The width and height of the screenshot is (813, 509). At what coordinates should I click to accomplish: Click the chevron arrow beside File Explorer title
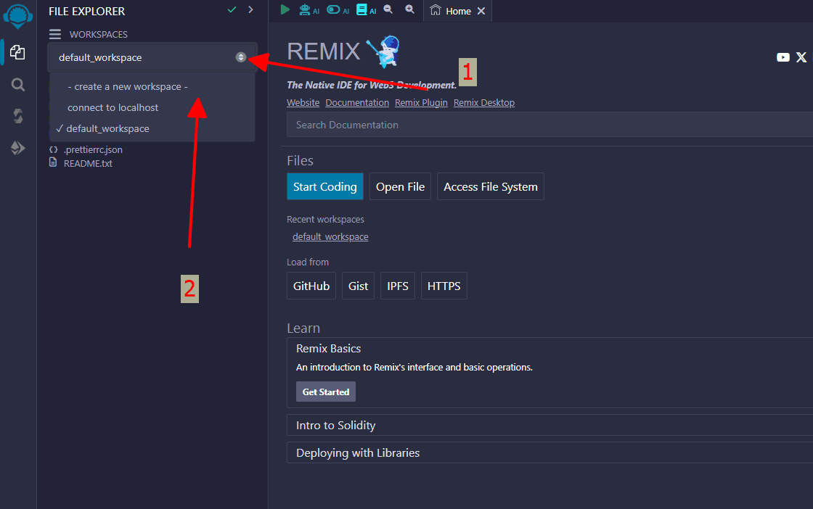point(251,10)
